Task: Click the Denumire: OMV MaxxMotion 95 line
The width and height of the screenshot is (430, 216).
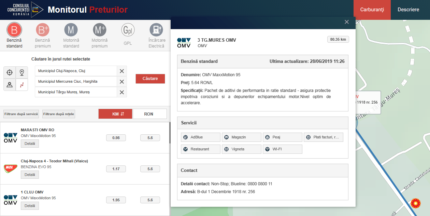Action: tap(211, 75)
